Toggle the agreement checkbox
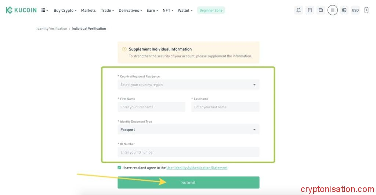Viewport: 376px width, 195px height. pos(119,168)
